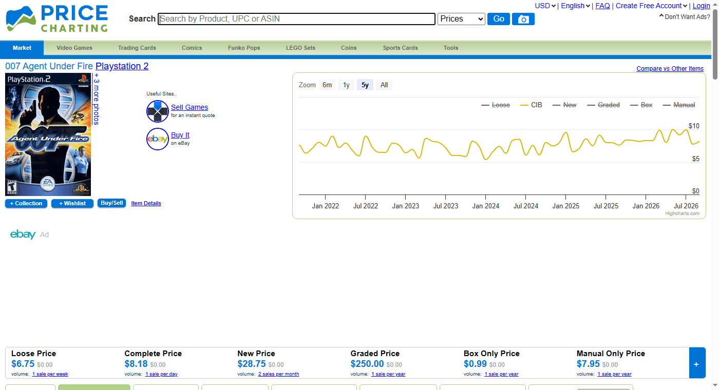Click the game controller Sell Games icon
This screenshot has height=390, width=719.
tap(158, 111)
